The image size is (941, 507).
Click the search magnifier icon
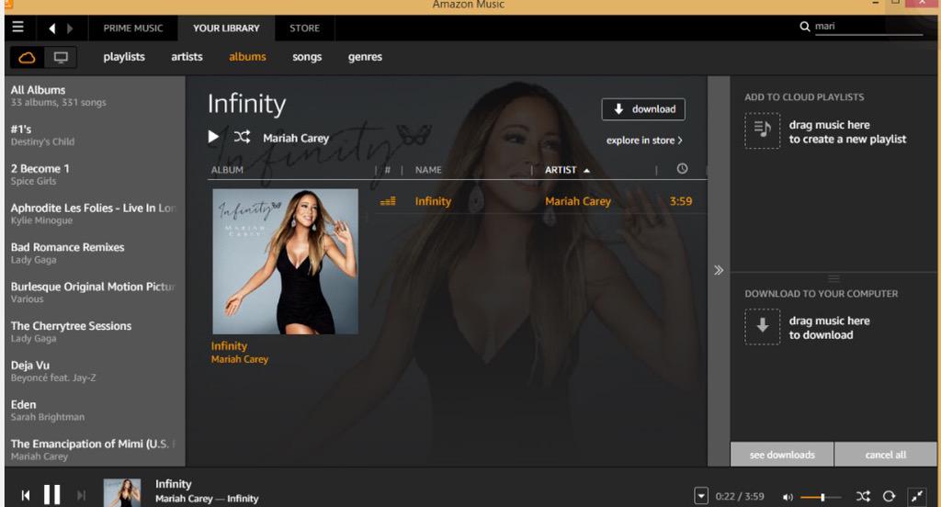pos(805,27)
